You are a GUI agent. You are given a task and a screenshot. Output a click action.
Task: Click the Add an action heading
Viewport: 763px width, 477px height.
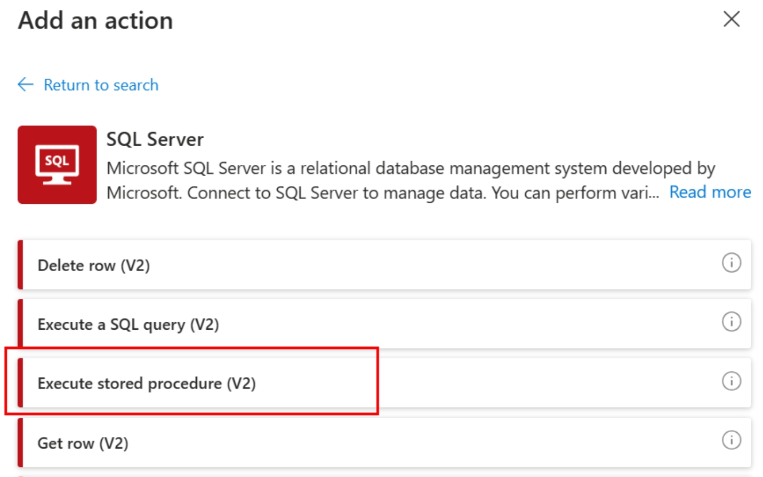pyautogui.click(x=95, y=21)
